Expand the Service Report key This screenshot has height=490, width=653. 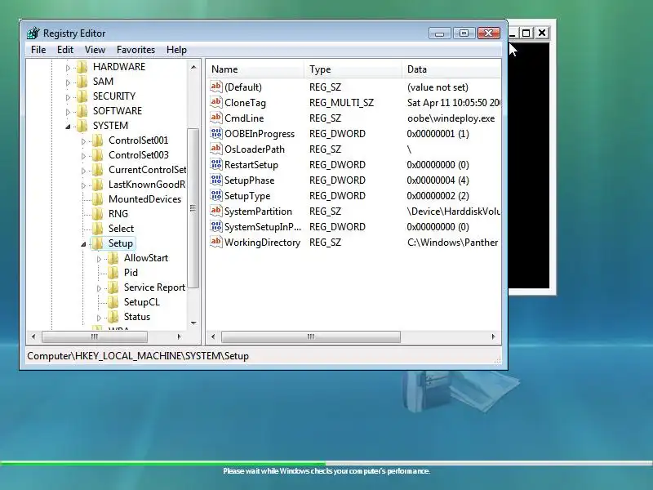99,288
